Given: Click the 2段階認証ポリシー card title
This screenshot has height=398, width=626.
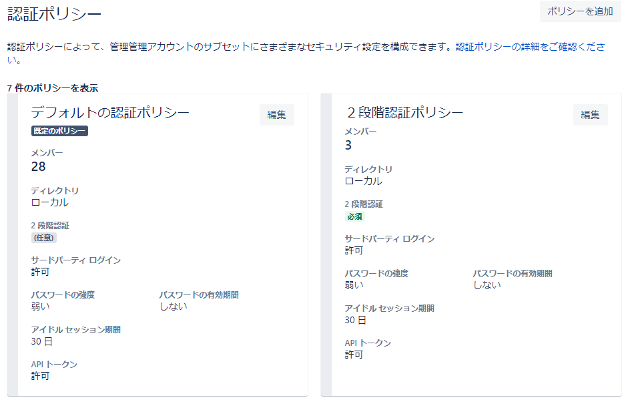Looking at the screenshot, I should [404, 112].
